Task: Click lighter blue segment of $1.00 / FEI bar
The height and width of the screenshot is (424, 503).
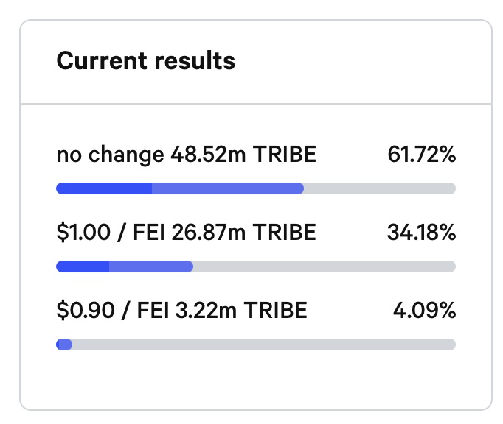Action: 151,266
